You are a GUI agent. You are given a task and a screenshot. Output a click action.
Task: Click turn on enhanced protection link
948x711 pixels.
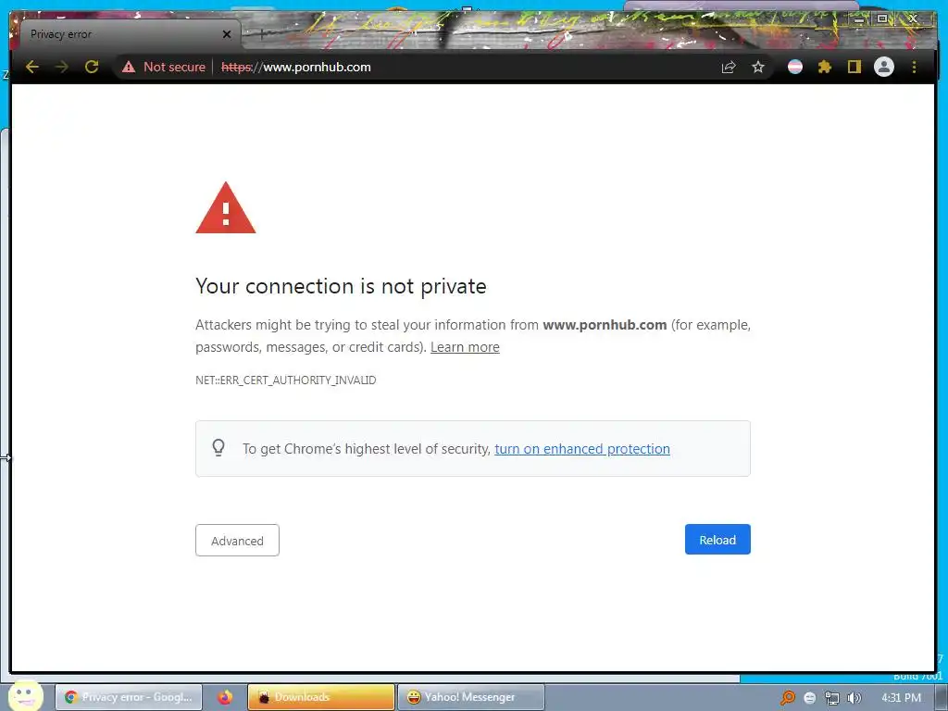click(x=582, y=449)
